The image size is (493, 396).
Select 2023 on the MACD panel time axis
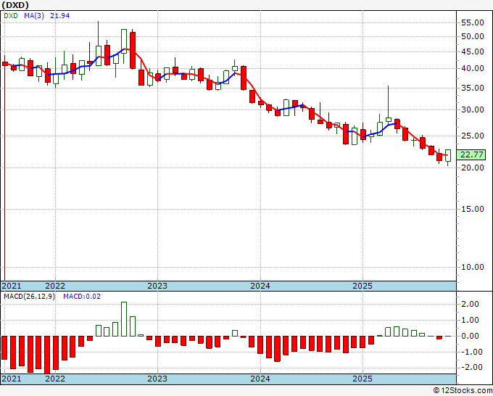[x=157, y=379]
